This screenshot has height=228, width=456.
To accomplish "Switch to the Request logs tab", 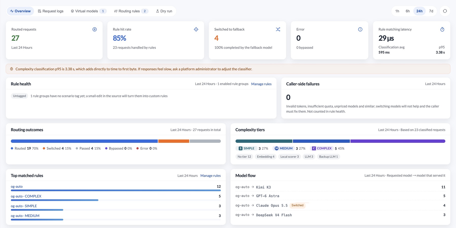I will [x=51, y=11].
